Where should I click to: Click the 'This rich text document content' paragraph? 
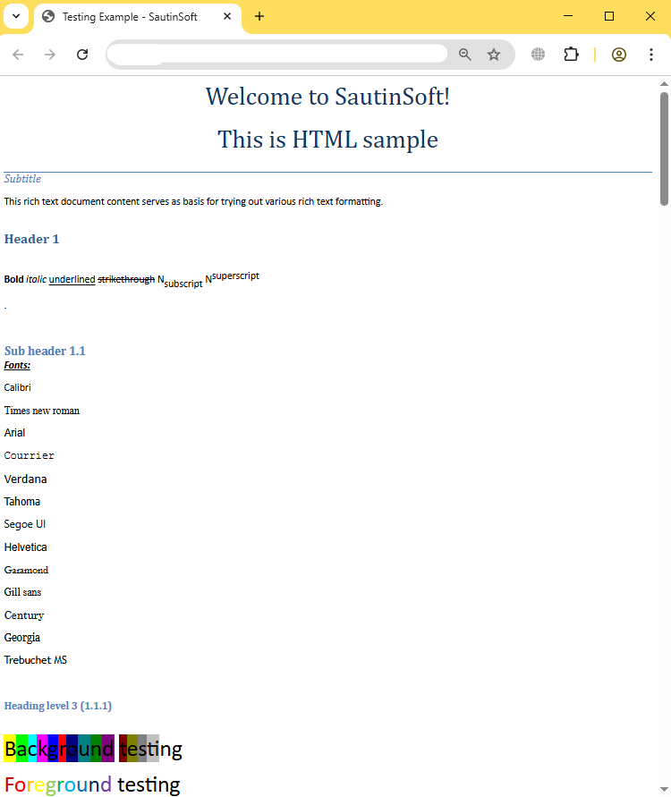193,201
